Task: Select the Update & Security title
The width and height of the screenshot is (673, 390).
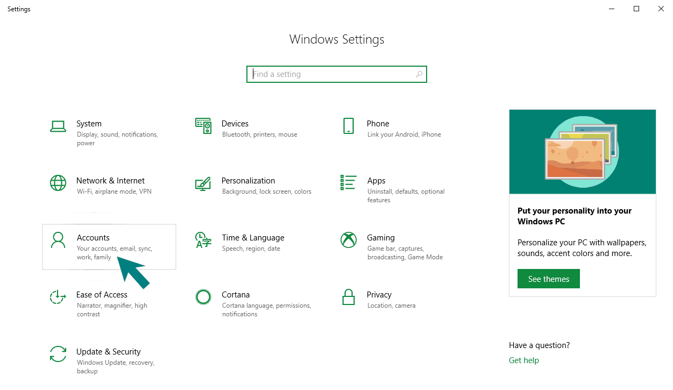Action: click(x=109, y=352)
